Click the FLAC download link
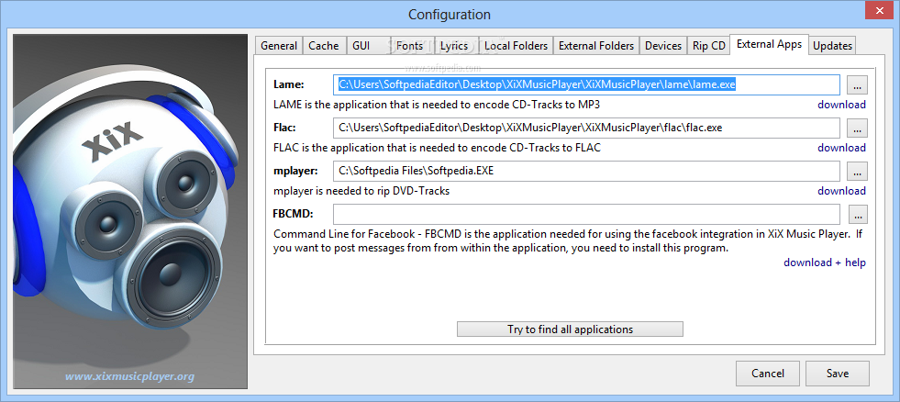900x402 pixels. click(x=841, y=148)
